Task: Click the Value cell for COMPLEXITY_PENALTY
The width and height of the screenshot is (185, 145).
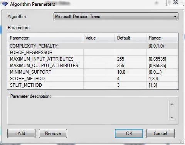Action: pos(99,46)
